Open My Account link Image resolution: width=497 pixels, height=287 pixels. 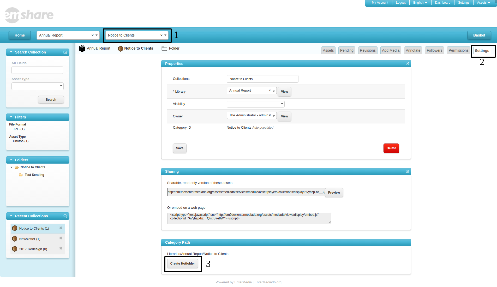pyautogui.click(x=380, y=3)
